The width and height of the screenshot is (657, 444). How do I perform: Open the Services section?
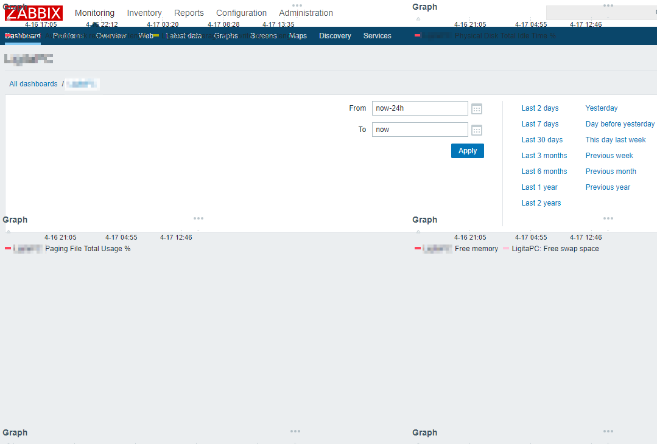(377, 36)
